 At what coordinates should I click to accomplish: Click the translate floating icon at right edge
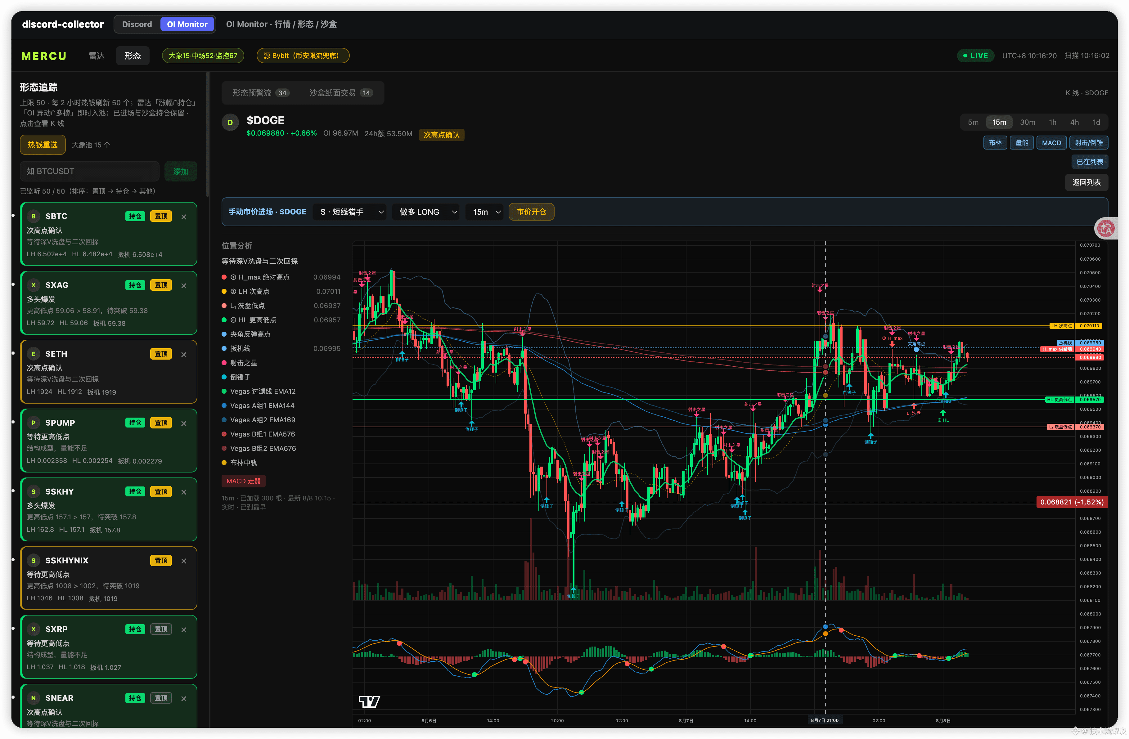[1106, 229]
